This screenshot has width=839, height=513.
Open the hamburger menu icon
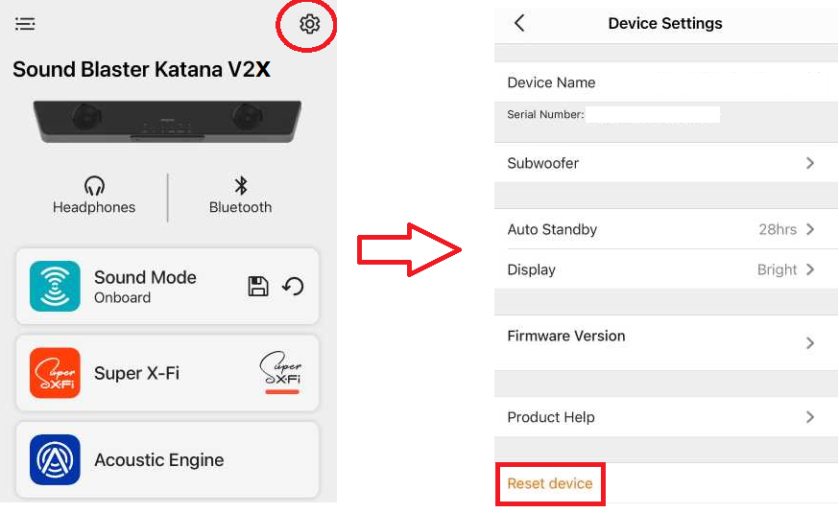tap(25, 24)
